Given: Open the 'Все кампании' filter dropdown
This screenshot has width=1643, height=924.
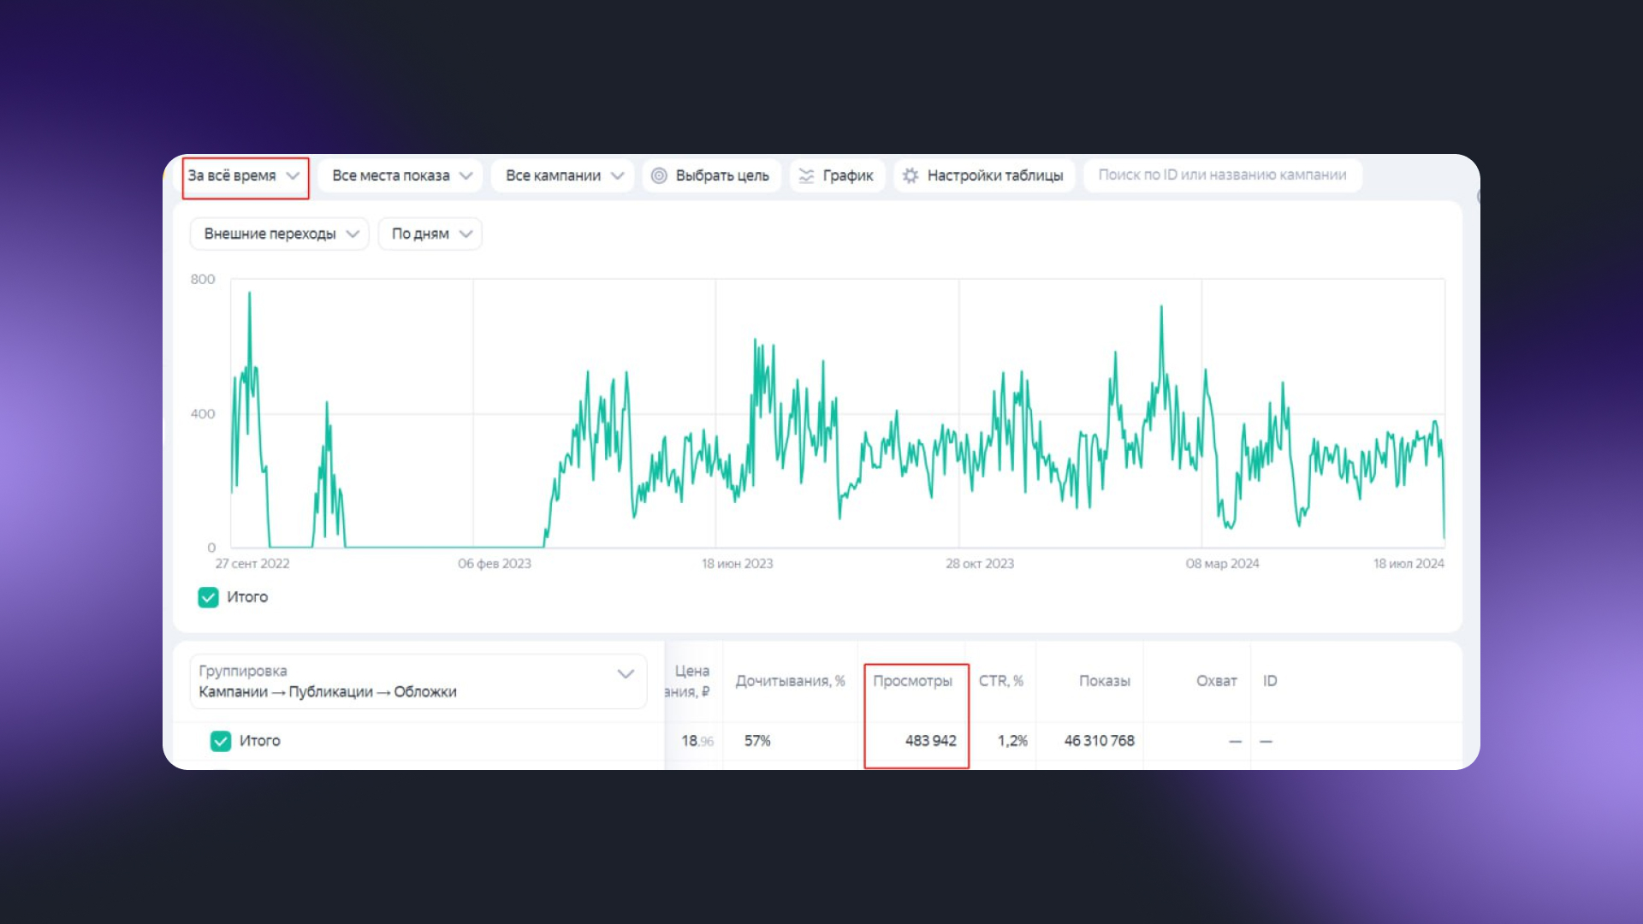Looking at the screenshot, I should click(x=563, y=176).
